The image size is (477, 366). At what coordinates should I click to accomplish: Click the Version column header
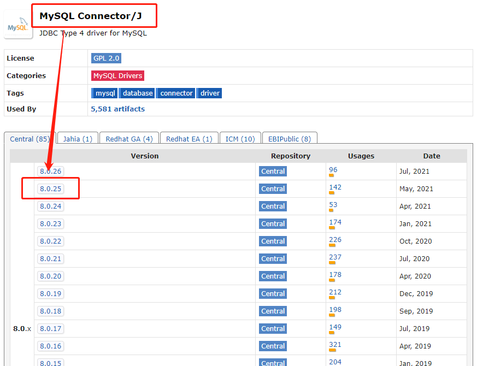(145, 156)
